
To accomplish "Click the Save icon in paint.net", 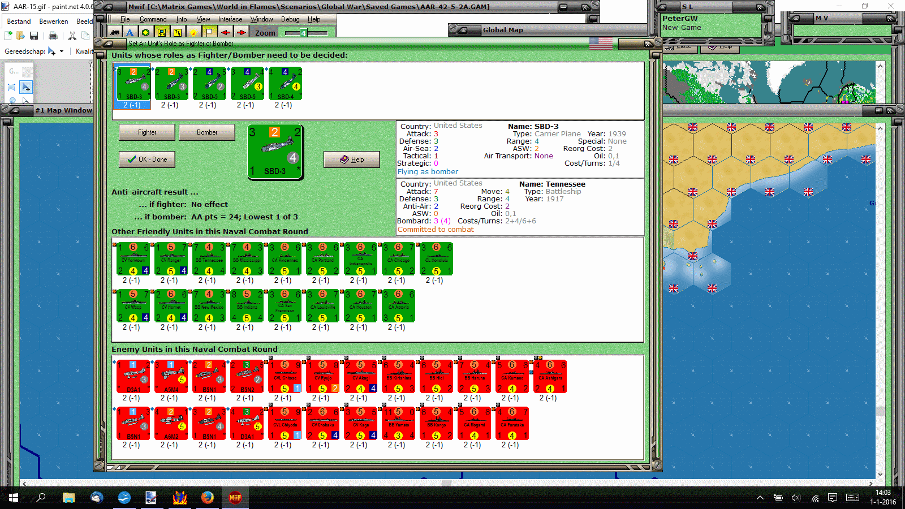I will 34,36.
